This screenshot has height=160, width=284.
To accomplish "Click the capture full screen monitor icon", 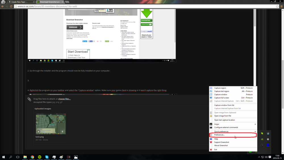I will point(211,98).
